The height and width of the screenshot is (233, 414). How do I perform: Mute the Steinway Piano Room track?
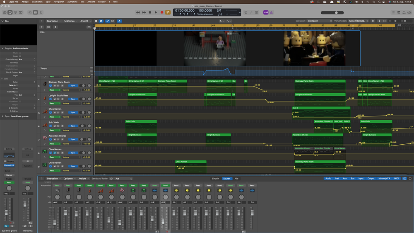[55, 86]
